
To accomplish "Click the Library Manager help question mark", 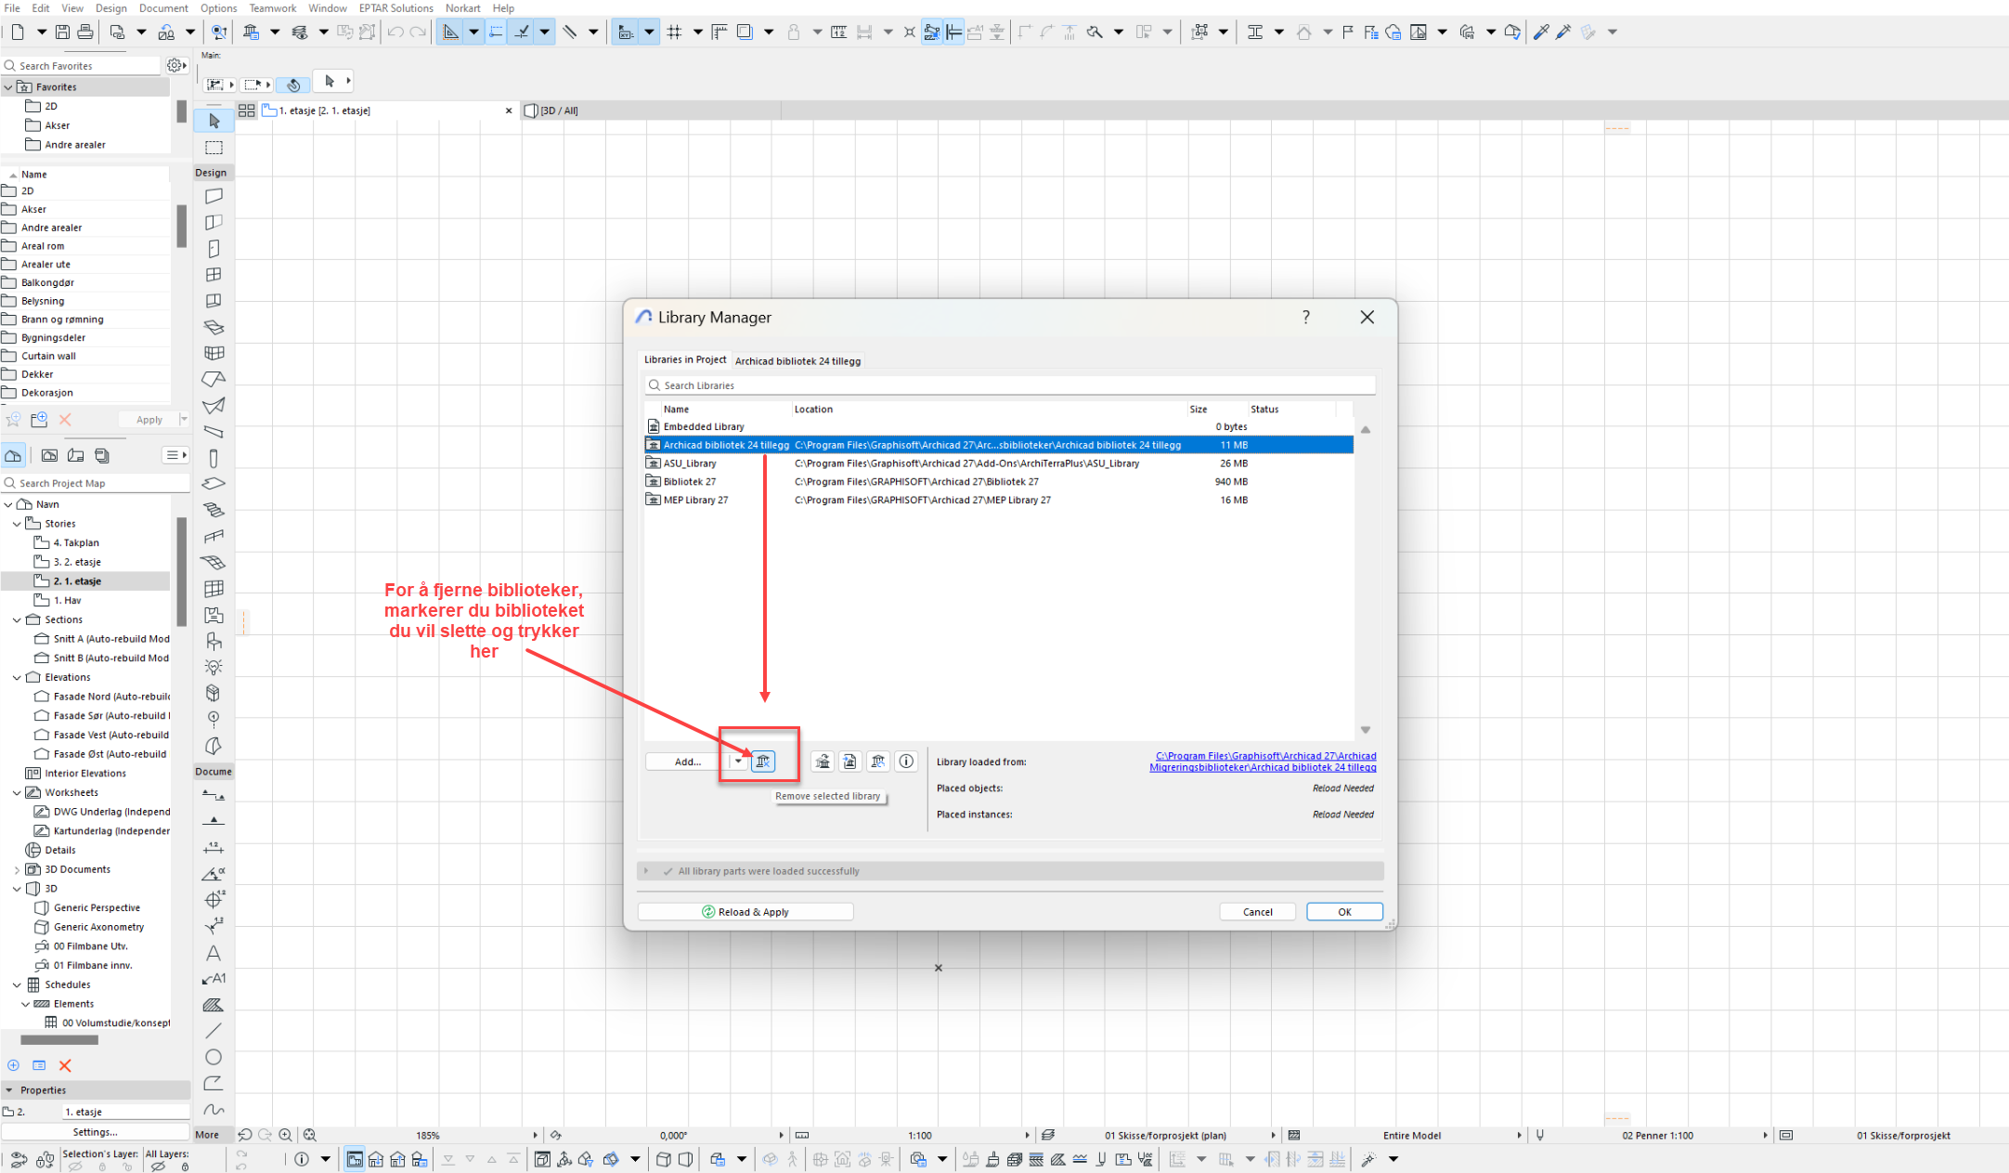I will (x=1305, y=317).
